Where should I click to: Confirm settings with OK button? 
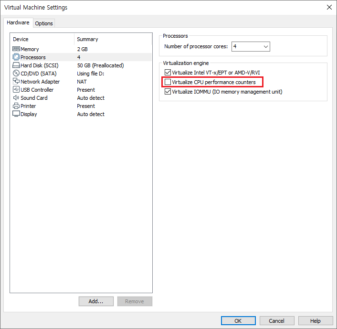[x=238, y=321]
